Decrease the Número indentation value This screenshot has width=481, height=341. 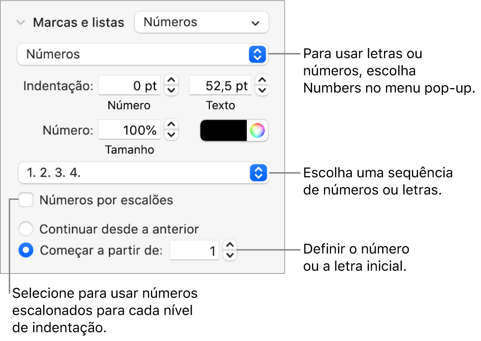171,90
